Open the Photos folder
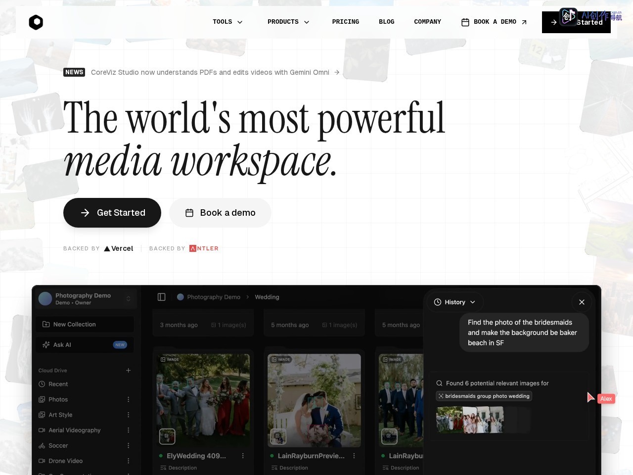 53,399
